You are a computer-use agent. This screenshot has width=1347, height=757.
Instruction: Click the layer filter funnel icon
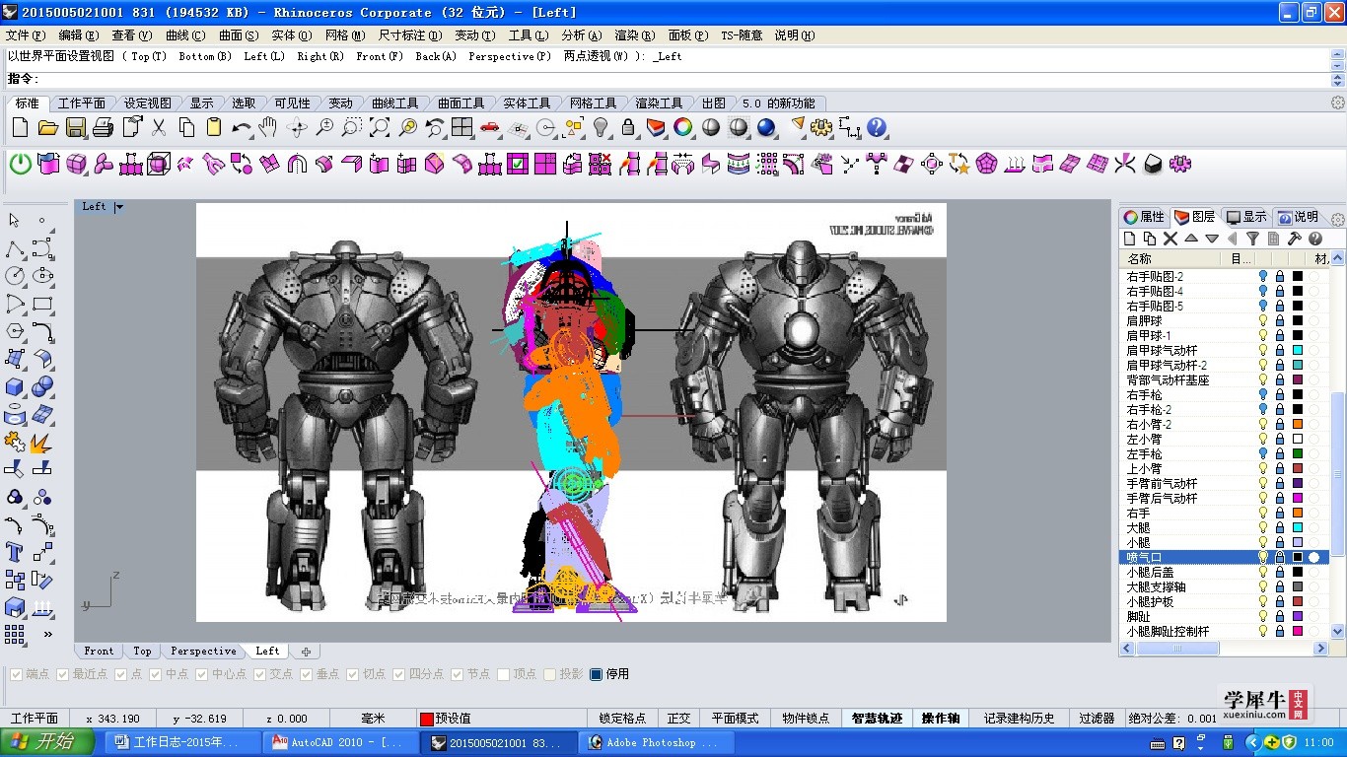tap(1252, 239)
